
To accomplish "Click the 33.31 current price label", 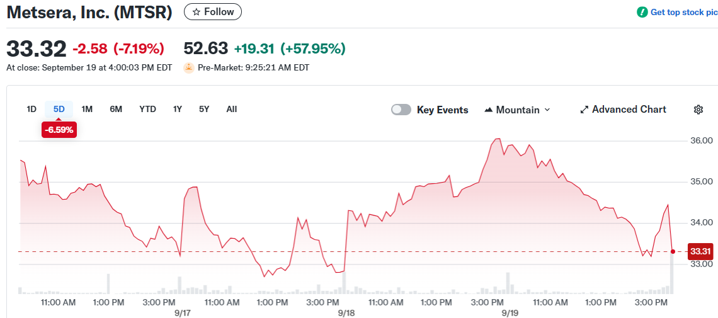I will click(700, 251).
